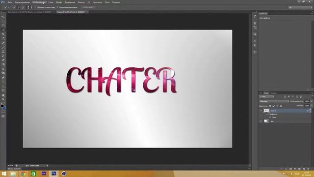Click the trash icon in Layers panel
The width and height of the screenshot is (314, 177).
[308, 169]
